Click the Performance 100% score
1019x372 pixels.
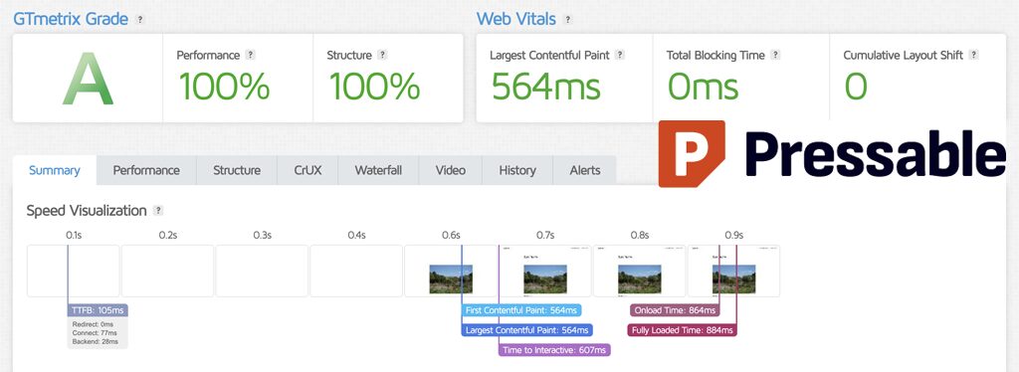tap(224, 87)
